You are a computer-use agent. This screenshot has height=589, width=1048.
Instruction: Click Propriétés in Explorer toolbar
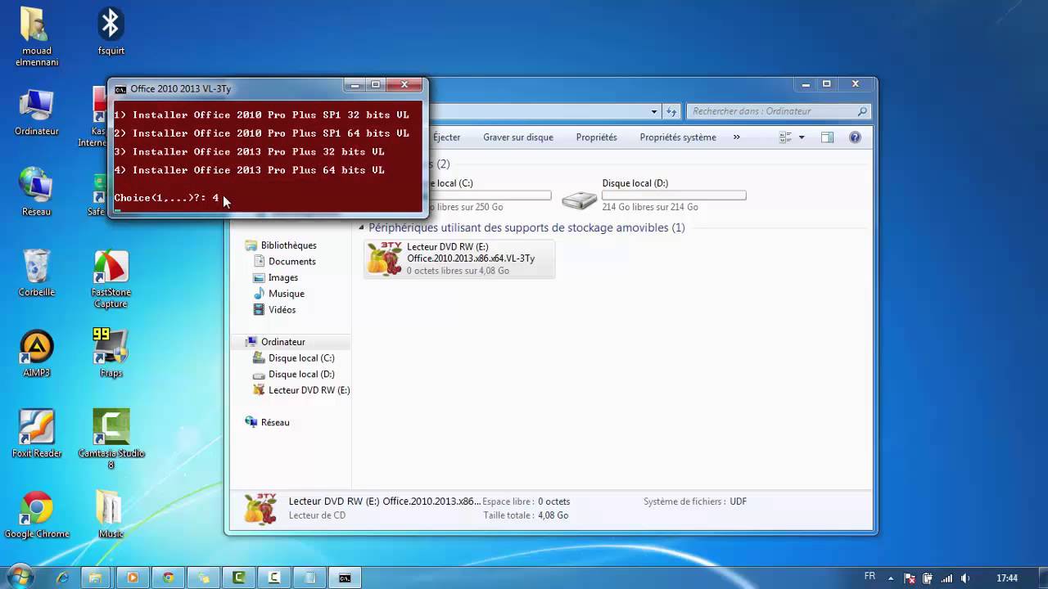coord(596,137)
